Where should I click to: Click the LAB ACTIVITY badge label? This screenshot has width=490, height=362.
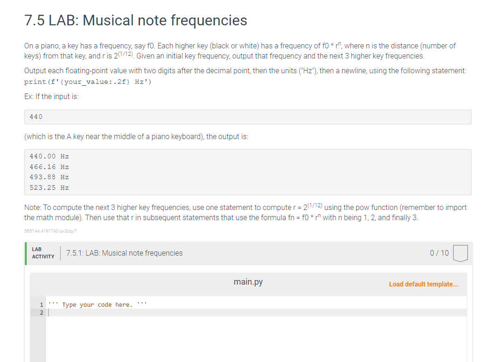tap(43, 252)
